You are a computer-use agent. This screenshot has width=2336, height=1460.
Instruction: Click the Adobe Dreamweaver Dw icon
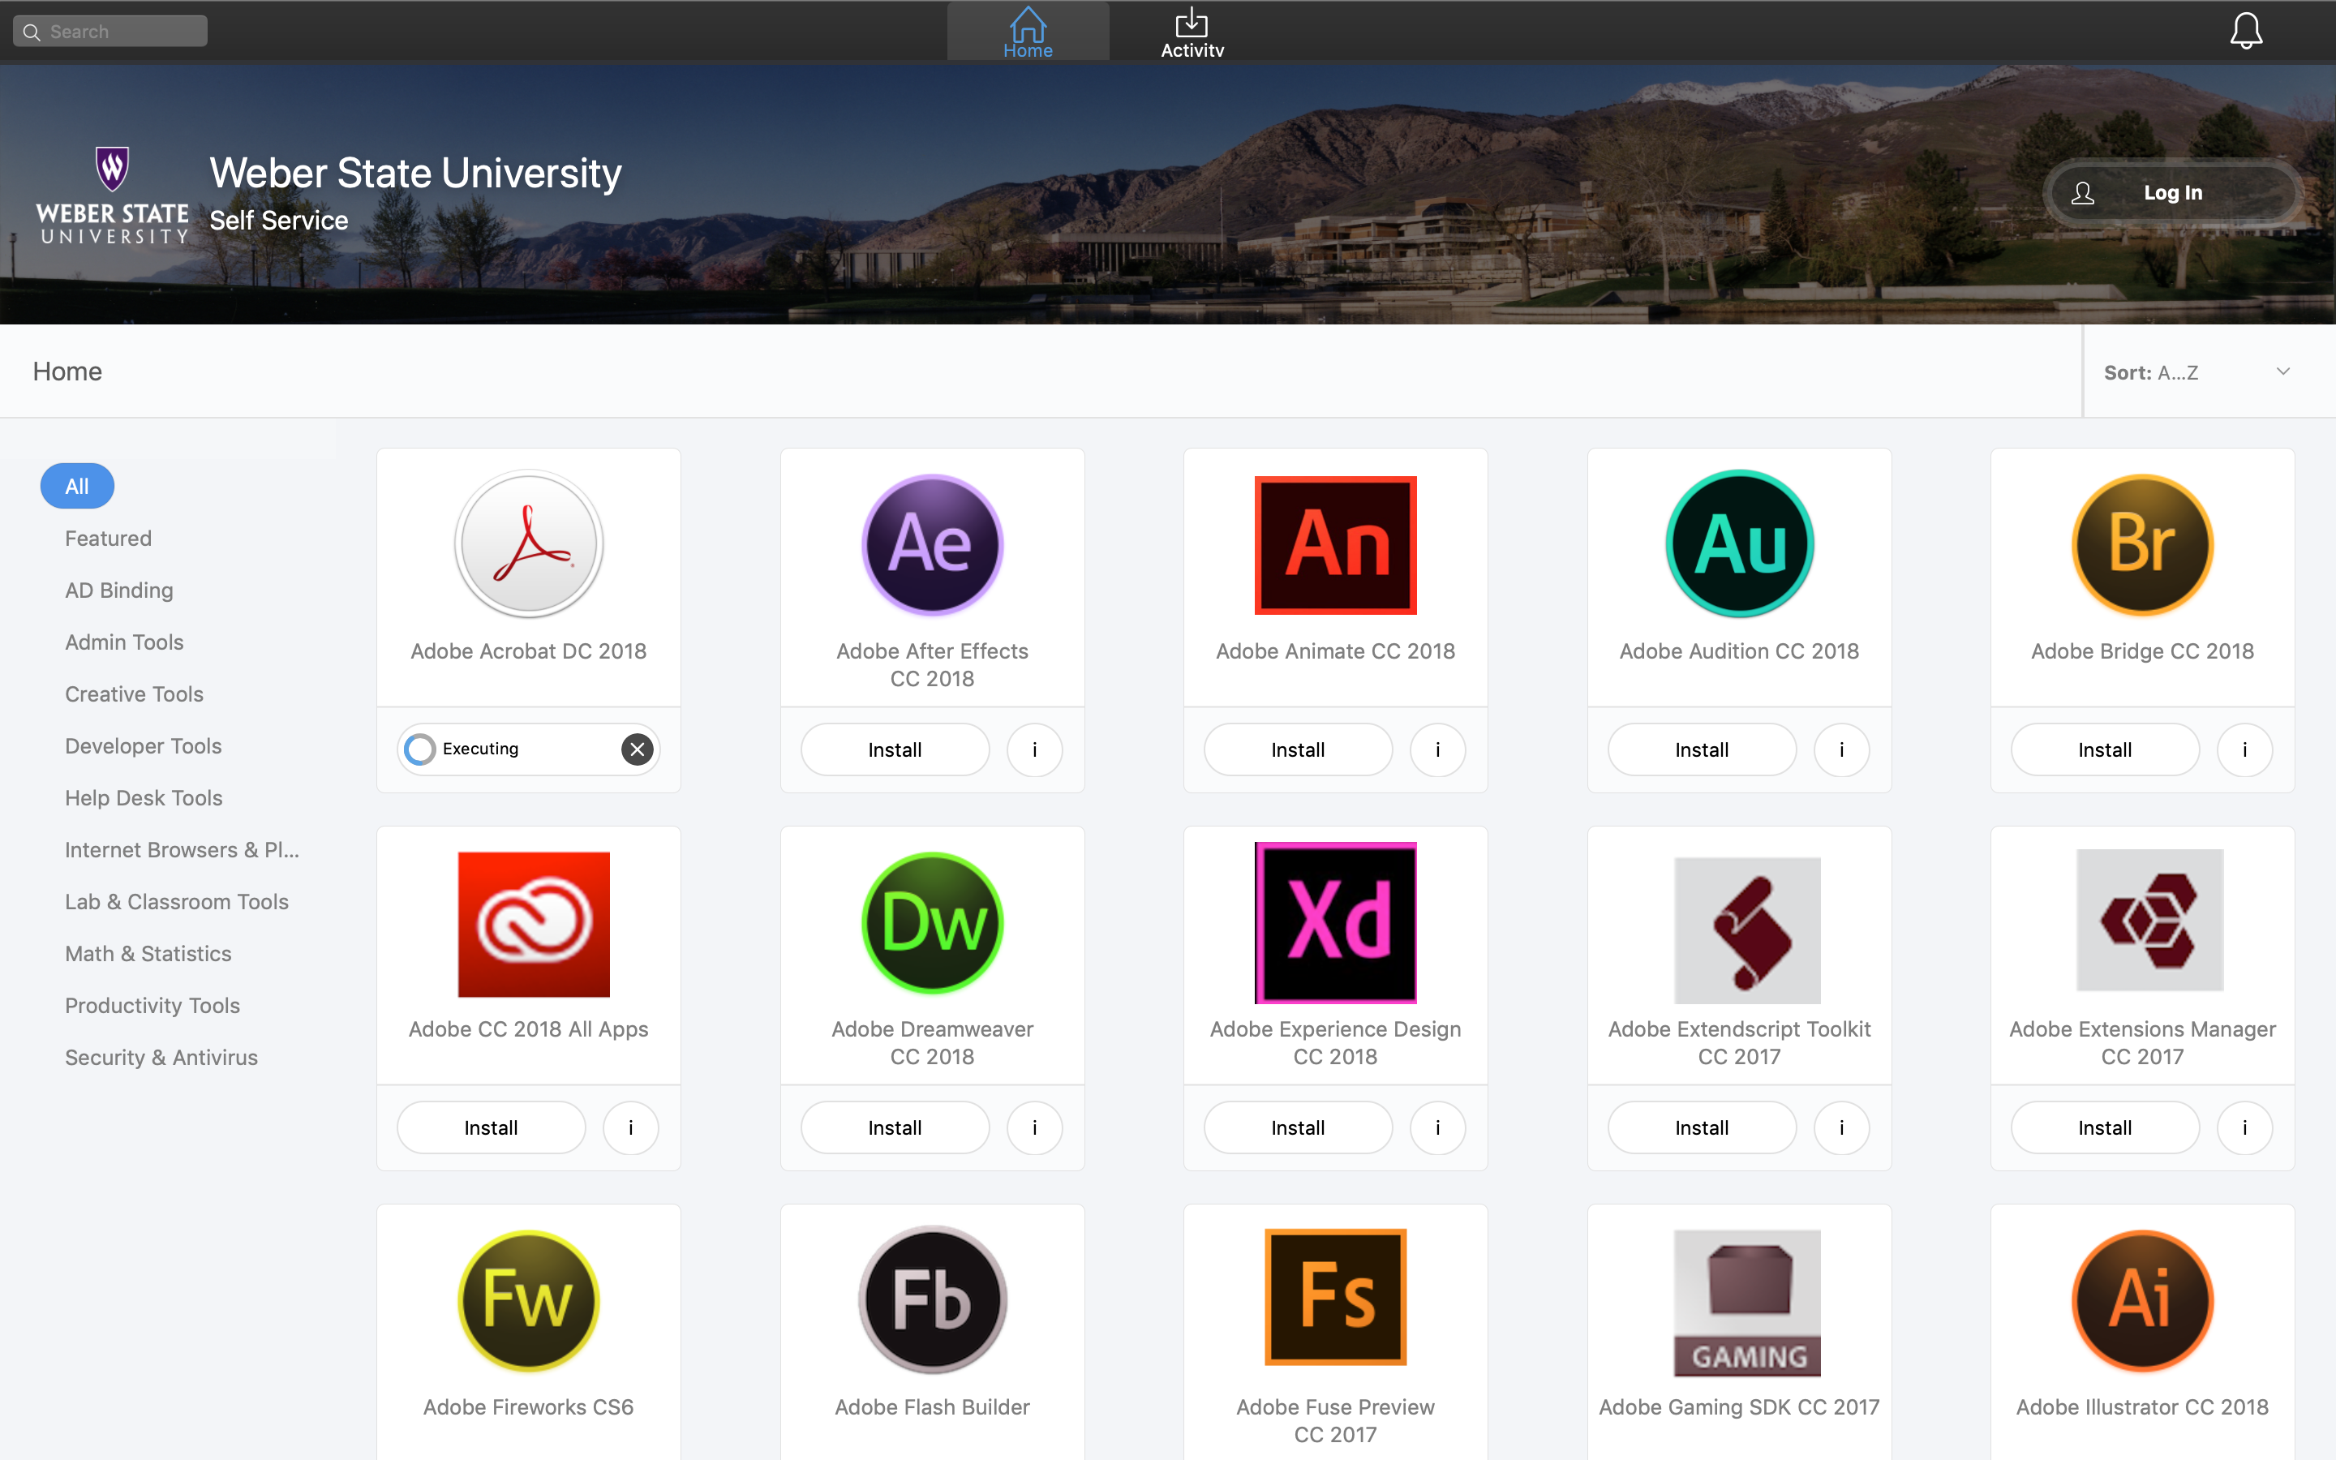[931, 922]
